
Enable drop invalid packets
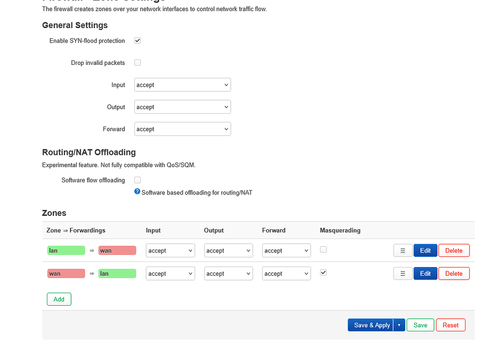pyautogui.click(x=137, y=62)
